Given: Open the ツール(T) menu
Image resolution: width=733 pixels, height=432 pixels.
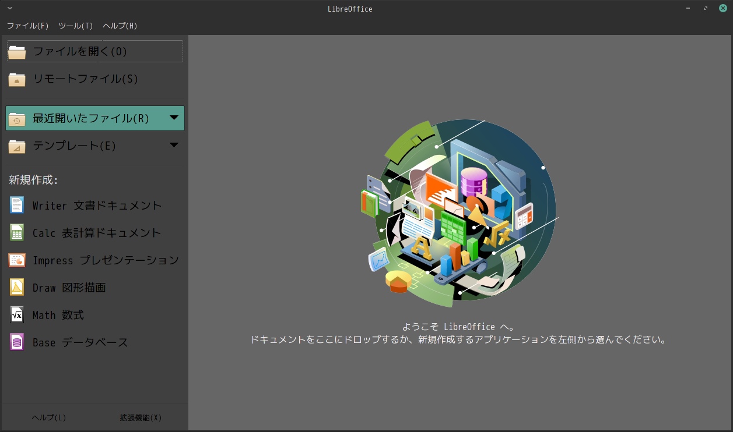Looking at the screenshot, I should pyautogui.click(x=76, y=26).
